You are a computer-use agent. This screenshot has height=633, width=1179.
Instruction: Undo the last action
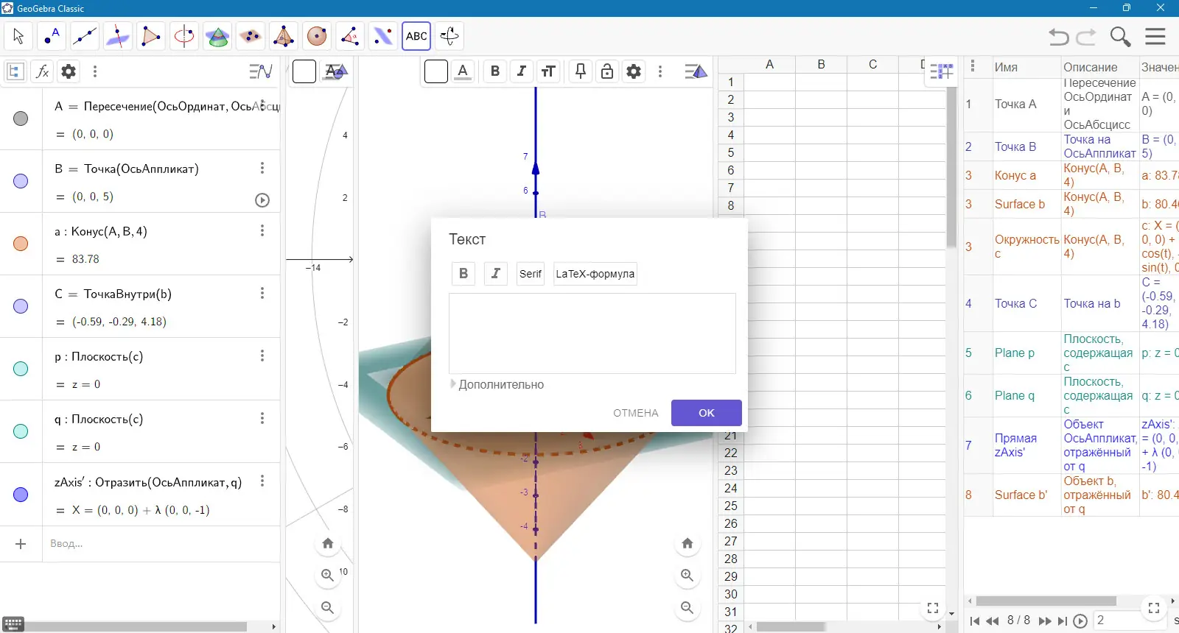coord(1059,36)
